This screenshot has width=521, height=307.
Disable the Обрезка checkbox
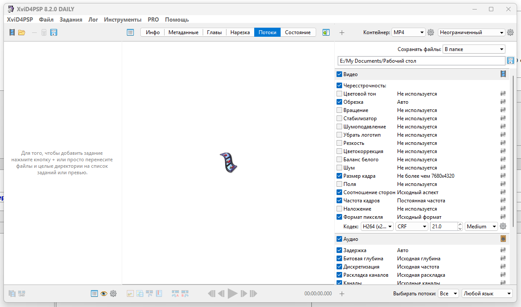(x=339, y=102)
